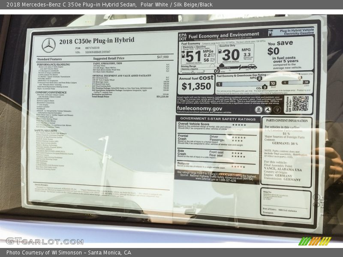Click the 'COMFORT/CONVENIENCE' section heading

tap(51, 93)
